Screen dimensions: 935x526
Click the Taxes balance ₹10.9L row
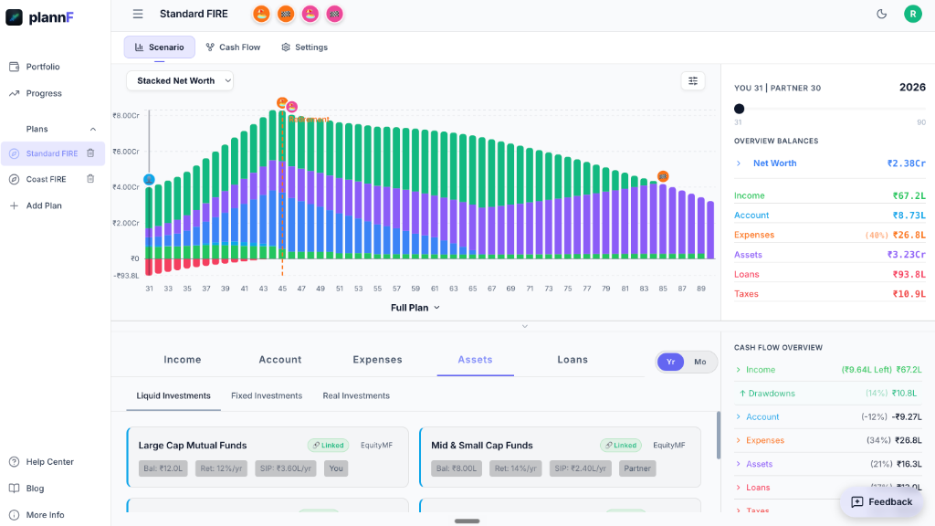point(829,294)
